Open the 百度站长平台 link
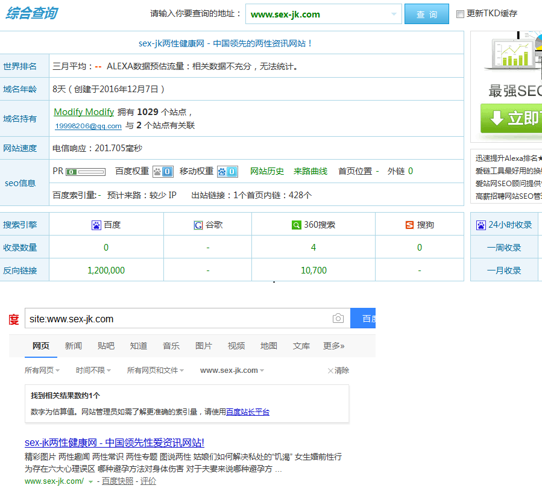 coord(248,412)
